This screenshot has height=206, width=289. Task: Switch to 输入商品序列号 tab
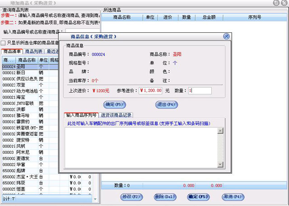[x=81, y=115]
